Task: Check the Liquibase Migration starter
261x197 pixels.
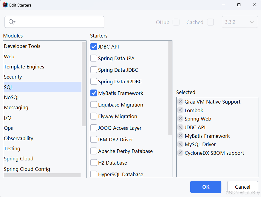Action: pyautogui.click(x=94, y=105)
